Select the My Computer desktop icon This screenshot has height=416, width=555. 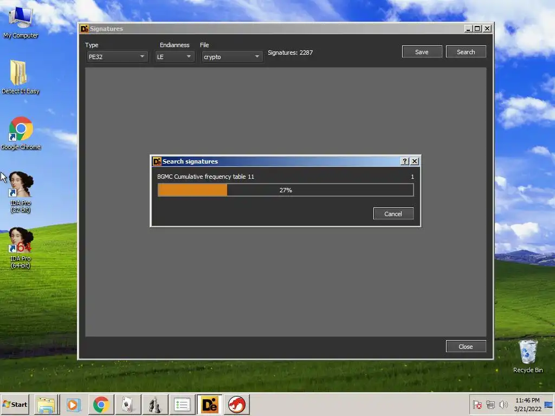pyautogui.click(x=21, y=22)
